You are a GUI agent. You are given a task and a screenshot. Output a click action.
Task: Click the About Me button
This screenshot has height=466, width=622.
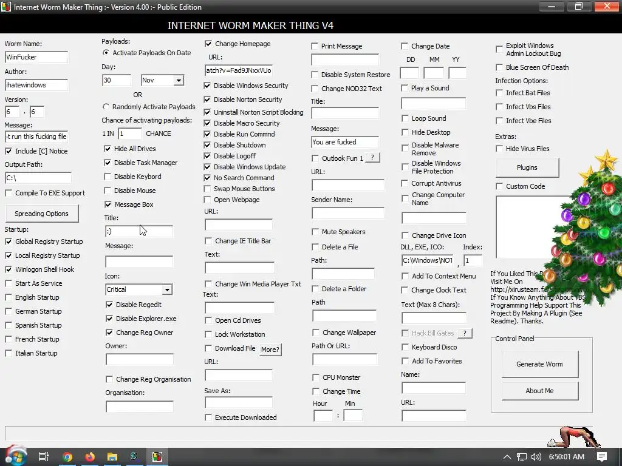[539, 391]
